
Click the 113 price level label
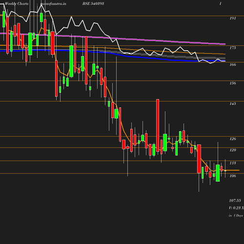point(233,163)
